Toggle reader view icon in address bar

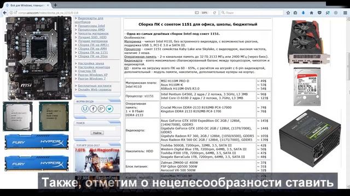click(x=197, y=13)
